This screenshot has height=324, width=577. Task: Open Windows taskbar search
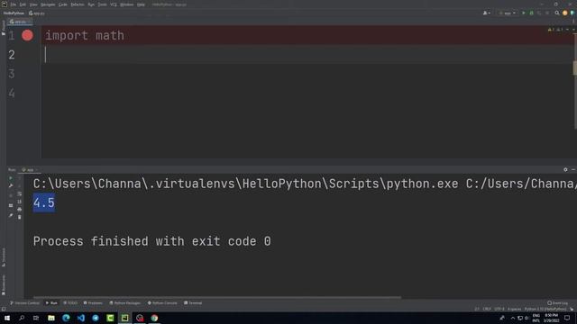point(22,318)
